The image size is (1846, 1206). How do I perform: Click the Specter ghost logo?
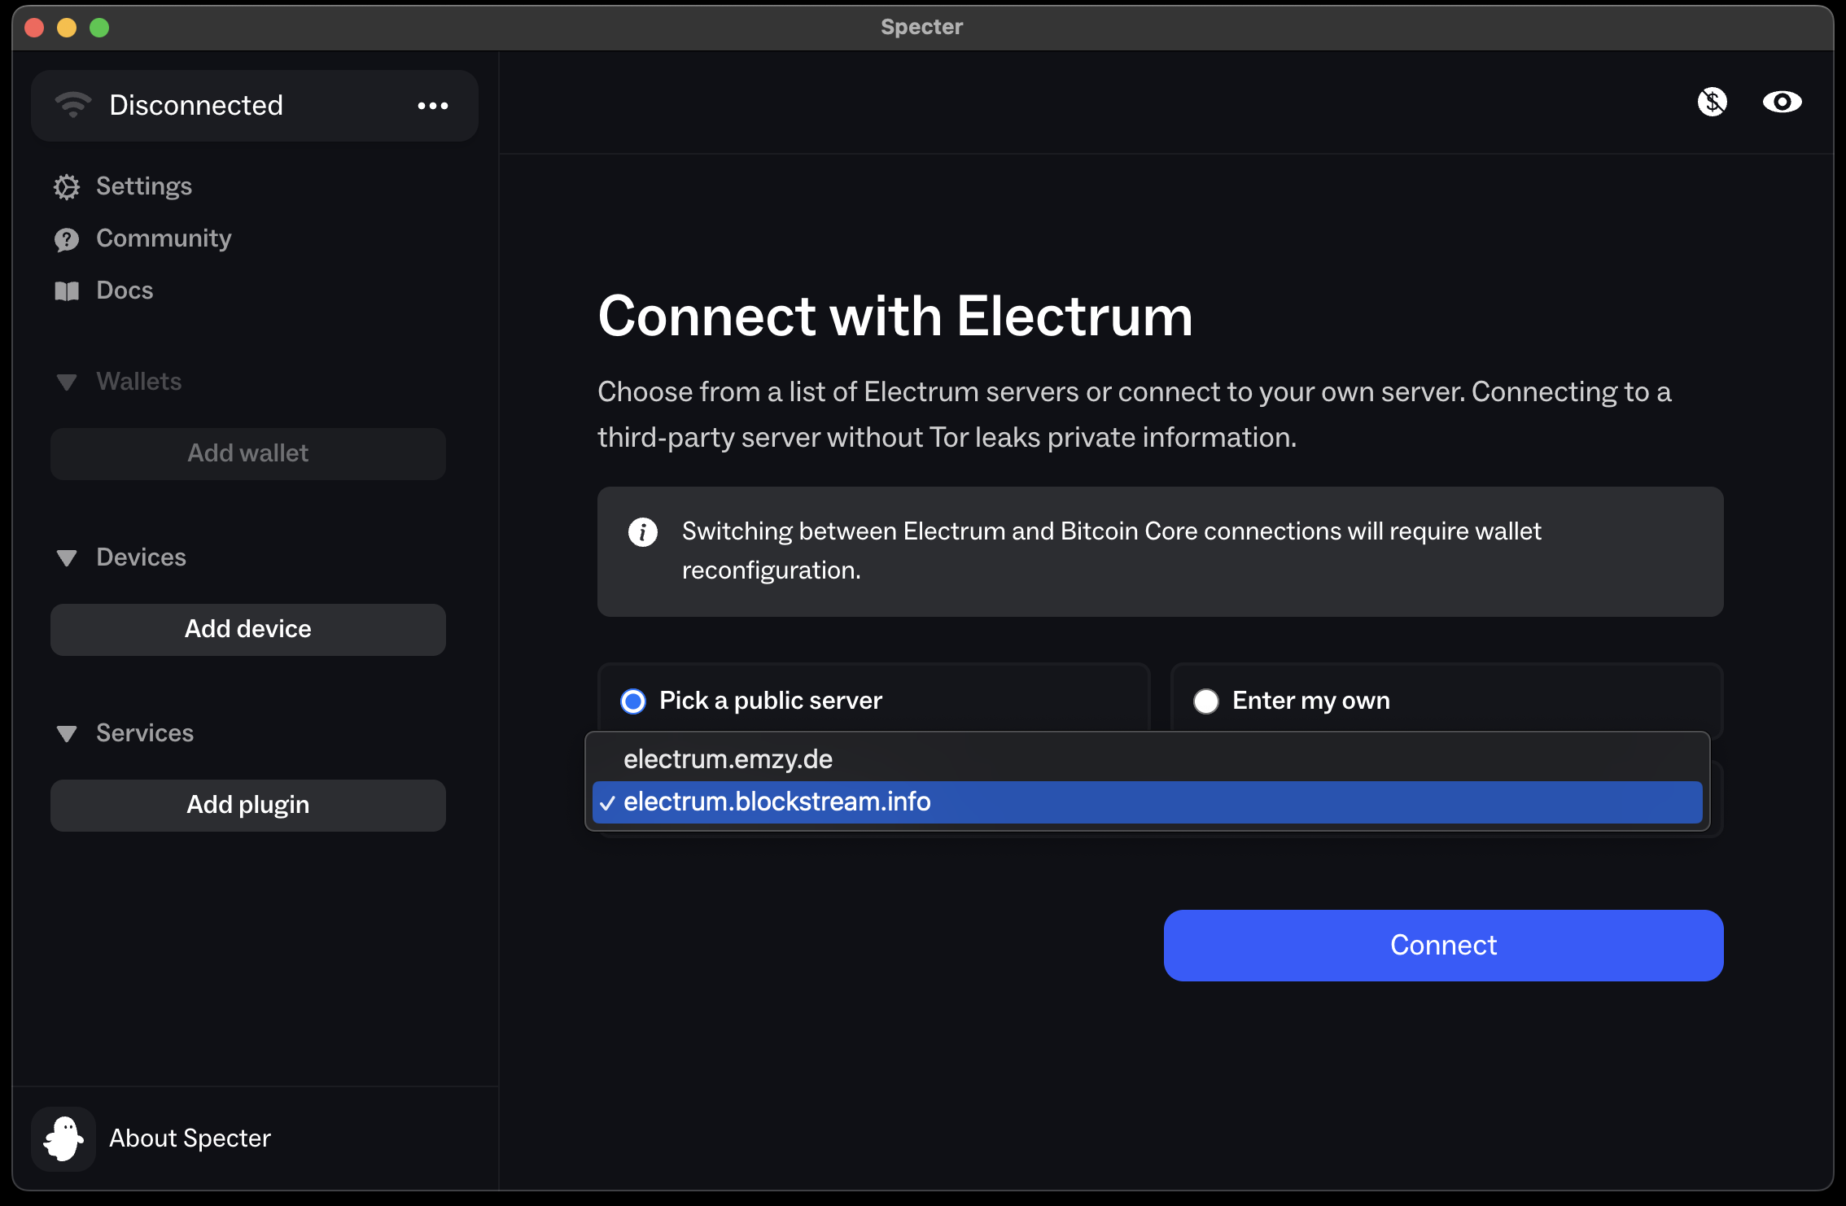tap(63, 1138)
